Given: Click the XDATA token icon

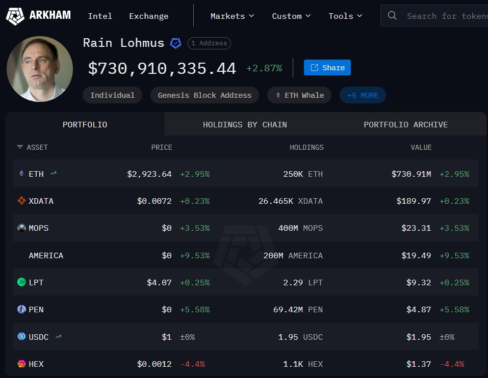Looking at the screenshot, I should click(21, 201).
